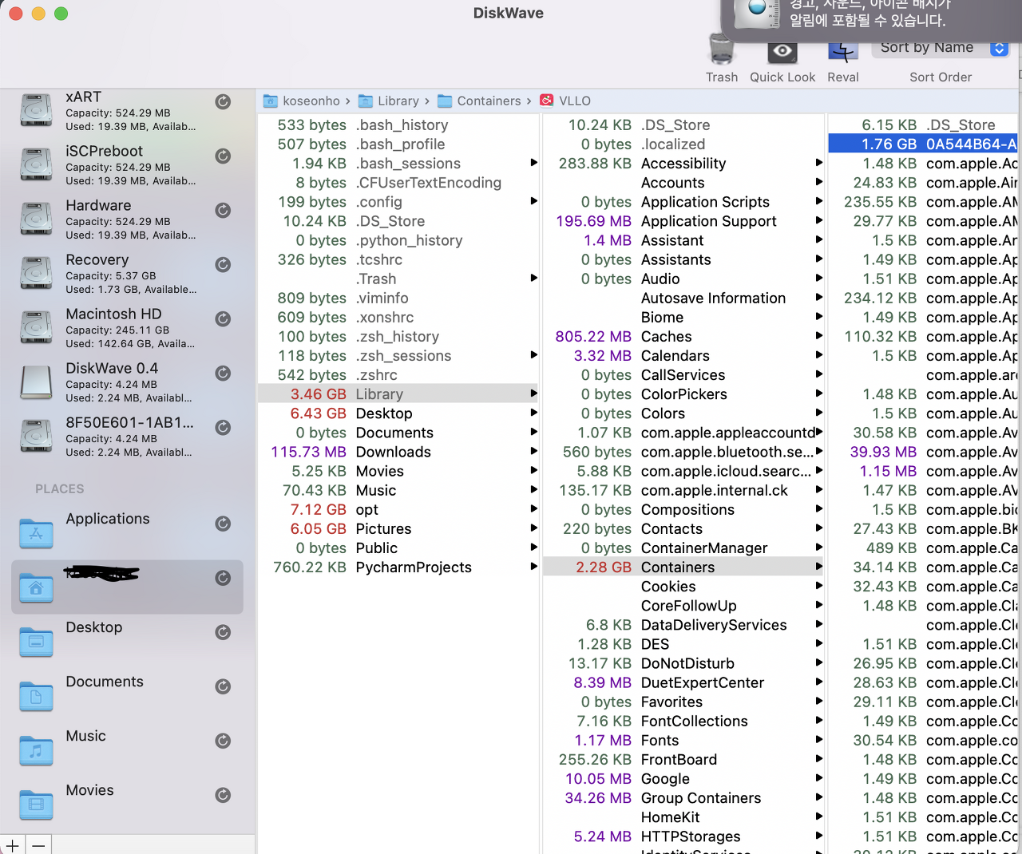
Task: Select the .viminfo file
Action: pos(398,298)
